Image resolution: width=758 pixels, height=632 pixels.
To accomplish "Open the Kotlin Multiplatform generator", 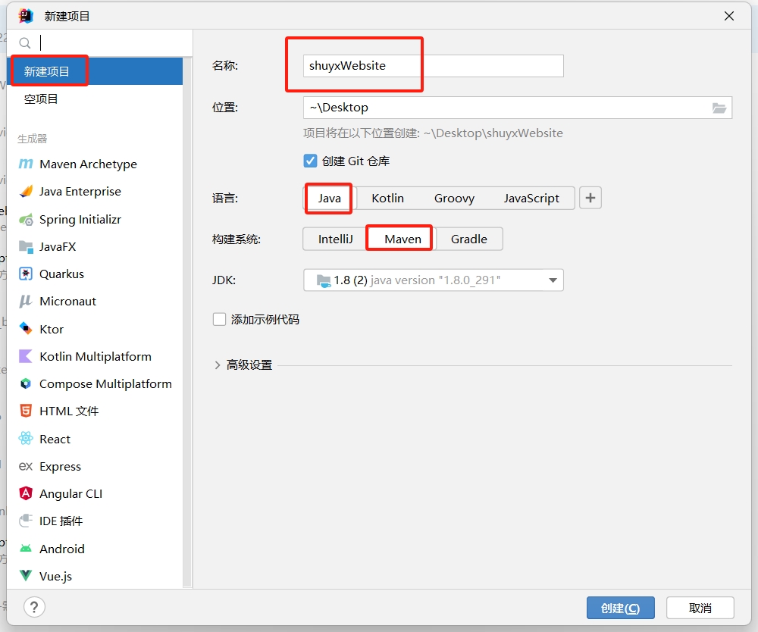I will (x=96, y=357).
